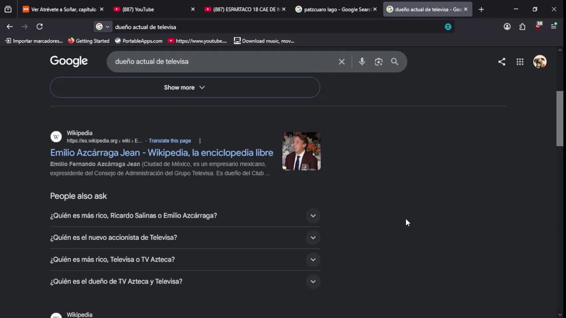Close the 'ESPARTACO 18 CAE' tab
This screenshot has height=318, width=566.
coord(283,9)
